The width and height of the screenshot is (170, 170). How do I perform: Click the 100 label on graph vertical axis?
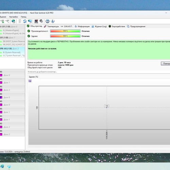click(x=37, y=108)
